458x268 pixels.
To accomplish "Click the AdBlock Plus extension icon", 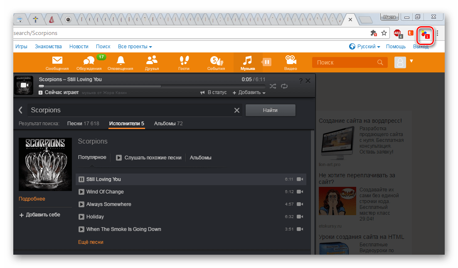I will pos(398,33).
